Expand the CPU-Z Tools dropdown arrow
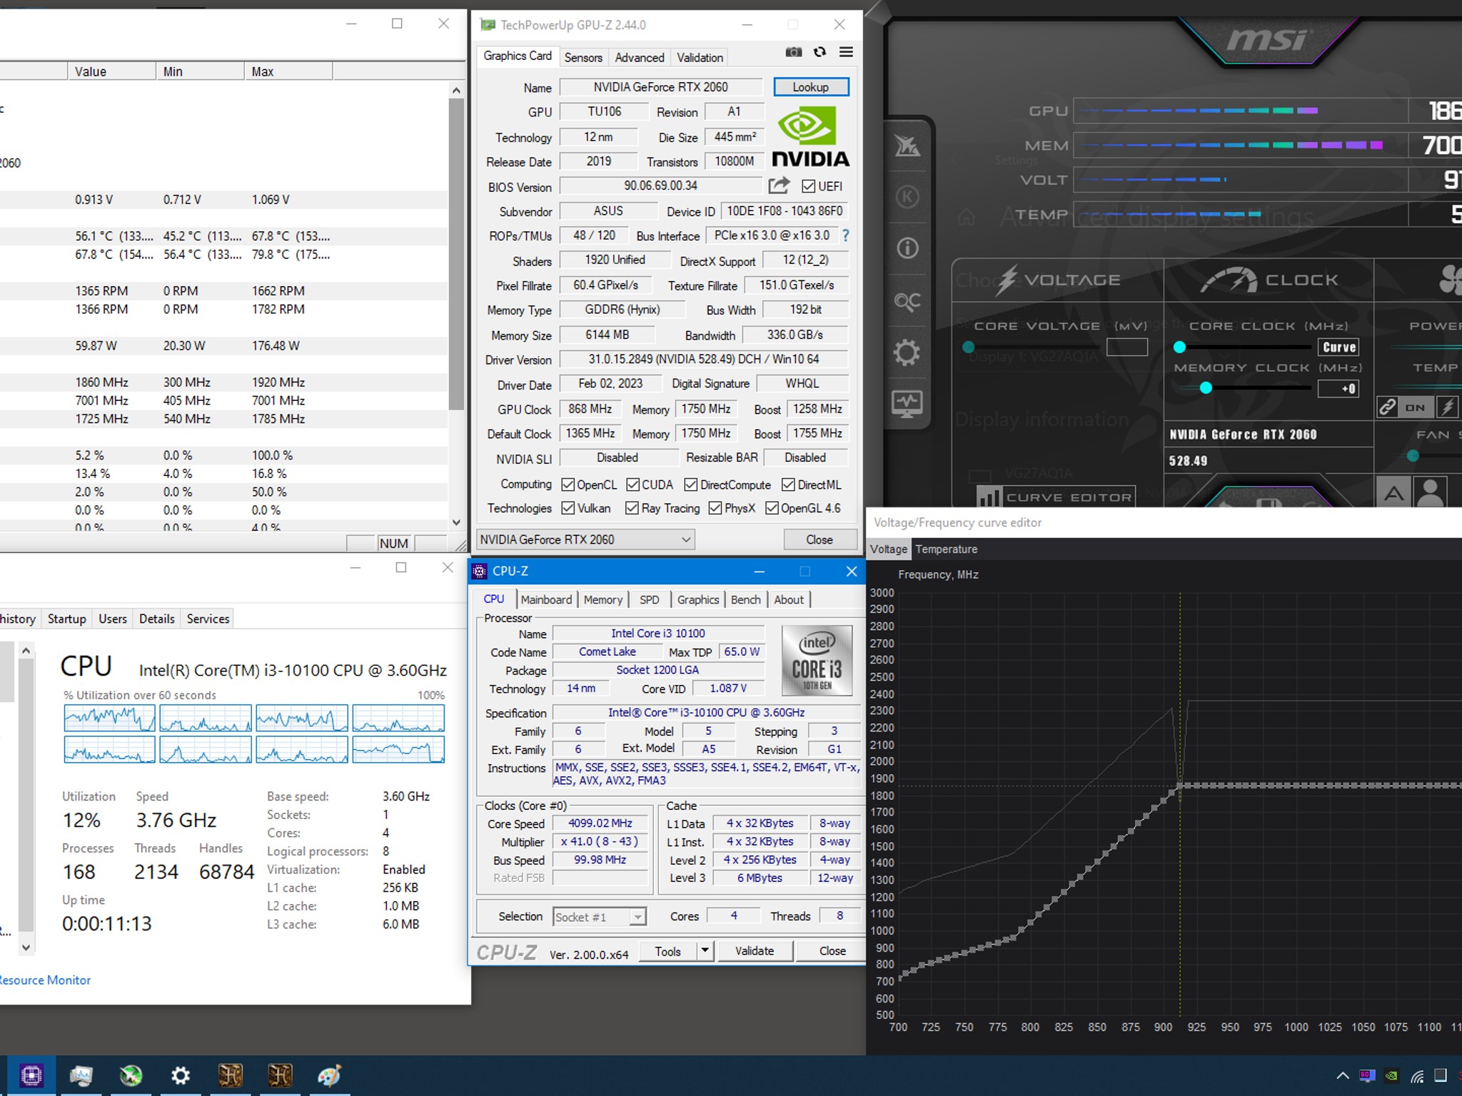The image size is (1462, 1096). (705, 950)
